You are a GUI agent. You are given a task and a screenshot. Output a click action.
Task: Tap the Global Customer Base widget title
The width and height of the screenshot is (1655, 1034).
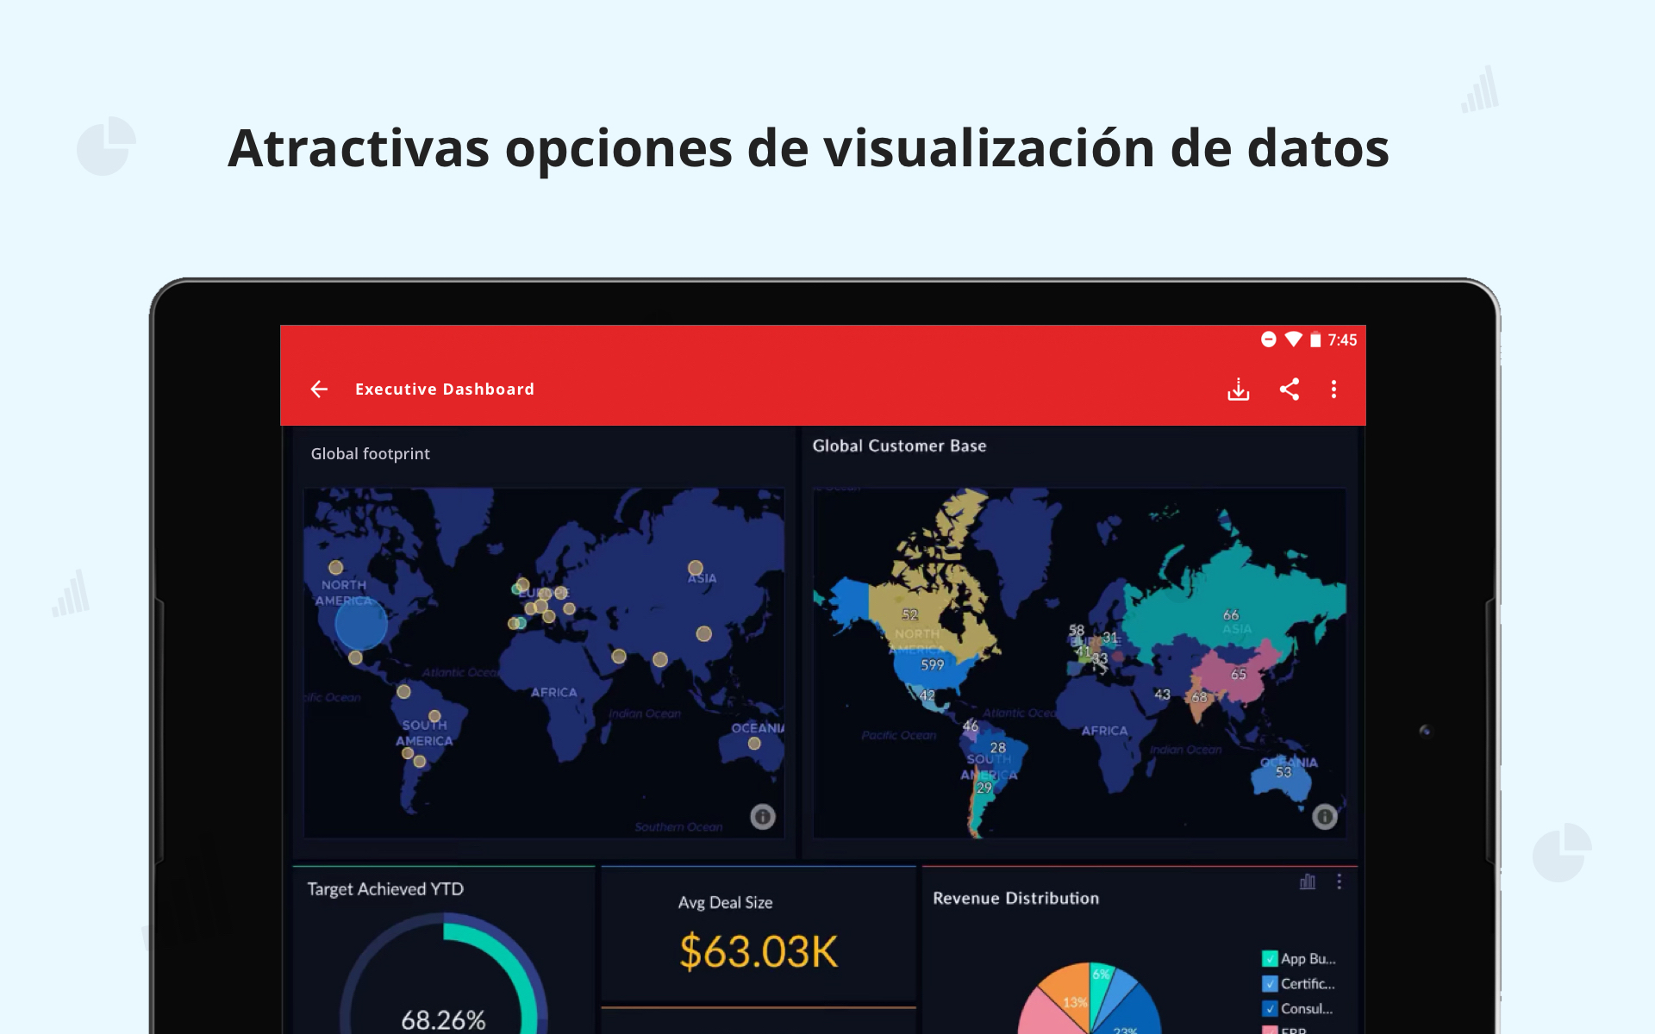tap(899, 445)
